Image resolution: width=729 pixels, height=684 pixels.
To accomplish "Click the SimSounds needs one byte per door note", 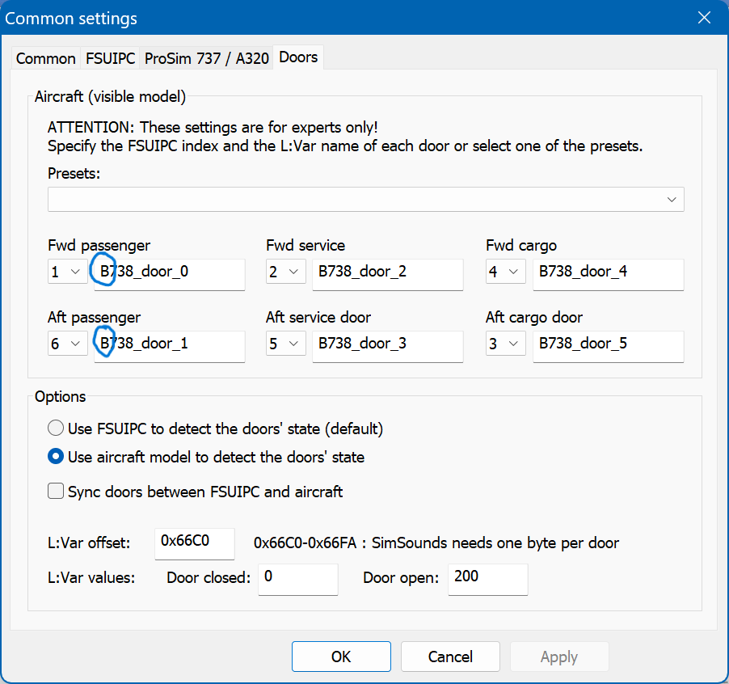I will (x=436, y=543).
